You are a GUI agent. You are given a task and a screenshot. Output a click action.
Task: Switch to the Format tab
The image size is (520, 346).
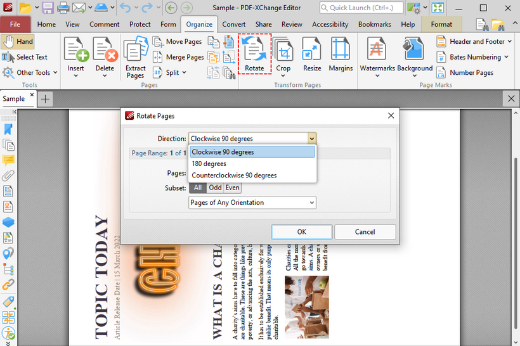441,24
